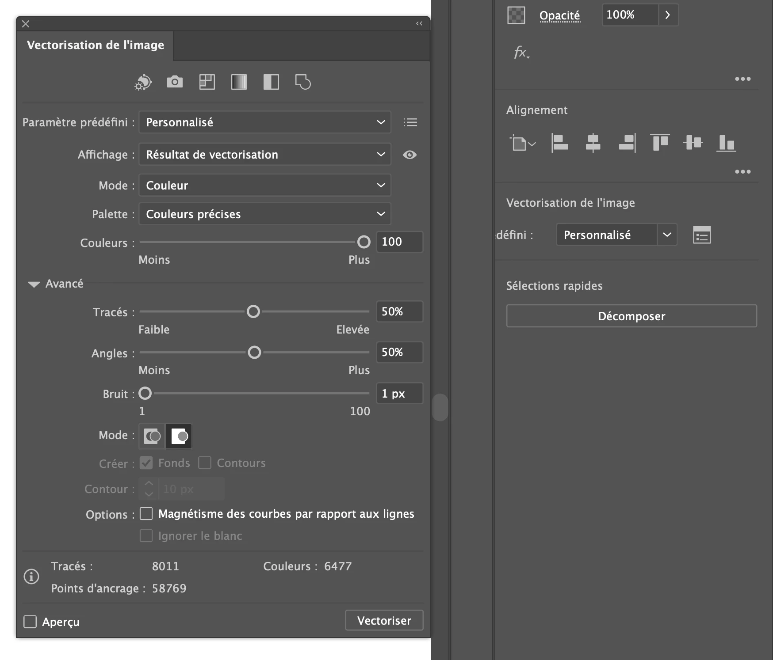Click the Bruit slider handle
The image size is (773, 660).
point(145,393)
